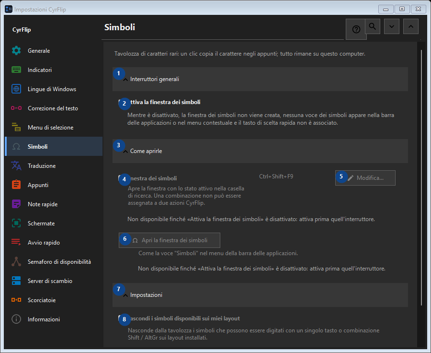
Task: Click 'Apri la finestra dei simboli' button
Action: [x=170, y=240]
